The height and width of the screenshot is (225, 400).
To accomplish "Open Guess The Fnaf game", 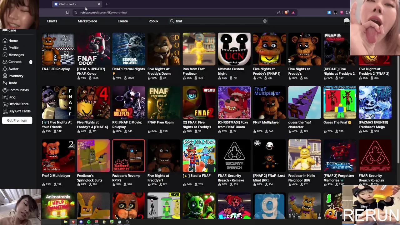I will pyautogui.click(x=340, y=110).
